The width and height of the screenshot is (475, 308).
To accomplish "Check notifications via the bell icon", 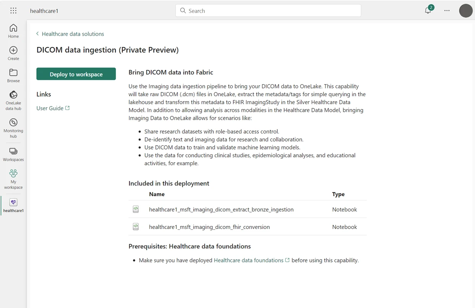I will [x=428, y=11].
